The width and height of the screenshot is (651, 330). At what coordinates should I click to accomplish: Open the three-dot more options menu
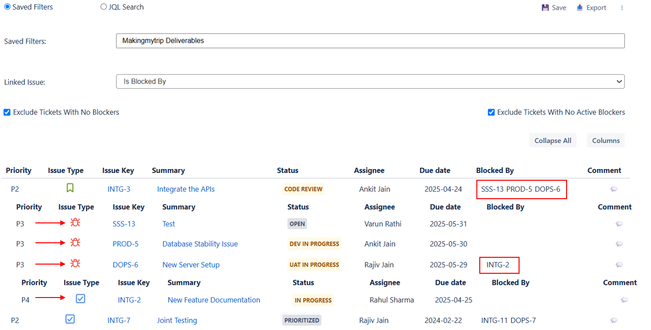(x=622, y=8)
